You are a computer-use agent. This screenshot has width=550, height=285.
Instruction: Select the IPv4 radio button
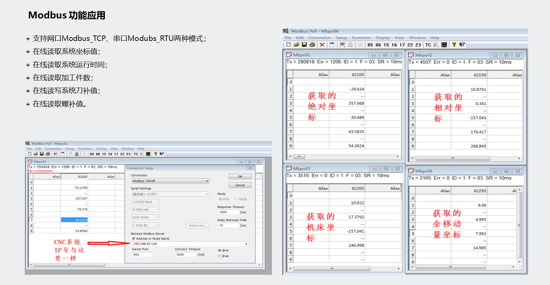pyautogui.click(x=220, y=251)
